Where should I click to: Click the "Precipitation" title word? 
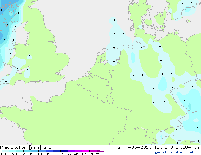click(13, 147)
